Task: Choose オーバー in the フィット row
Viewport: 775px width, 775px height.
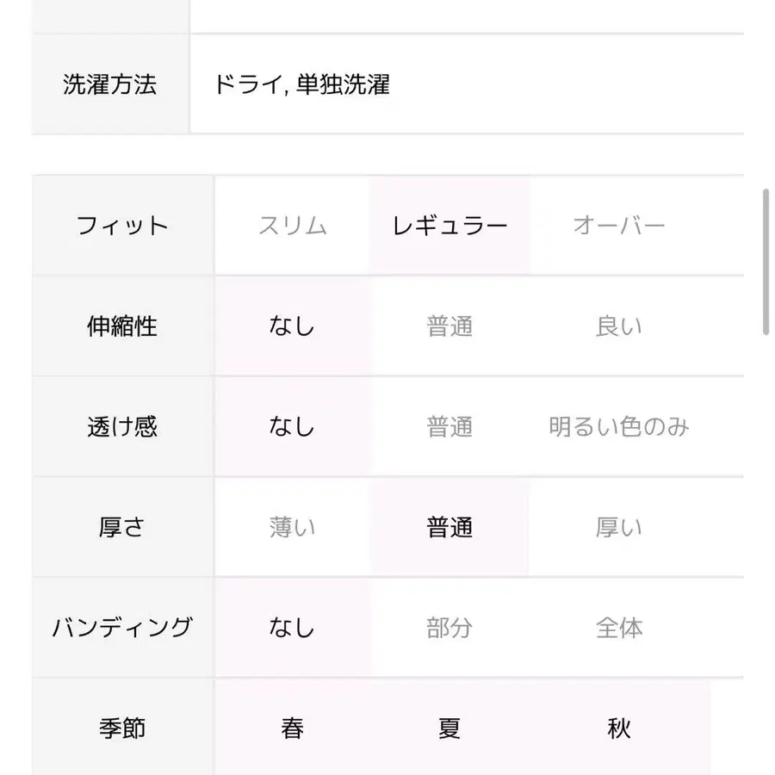Action: click(x=620, y=226)
